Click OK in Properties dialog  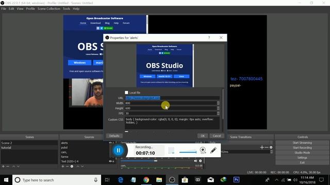[x=203, y=136]
